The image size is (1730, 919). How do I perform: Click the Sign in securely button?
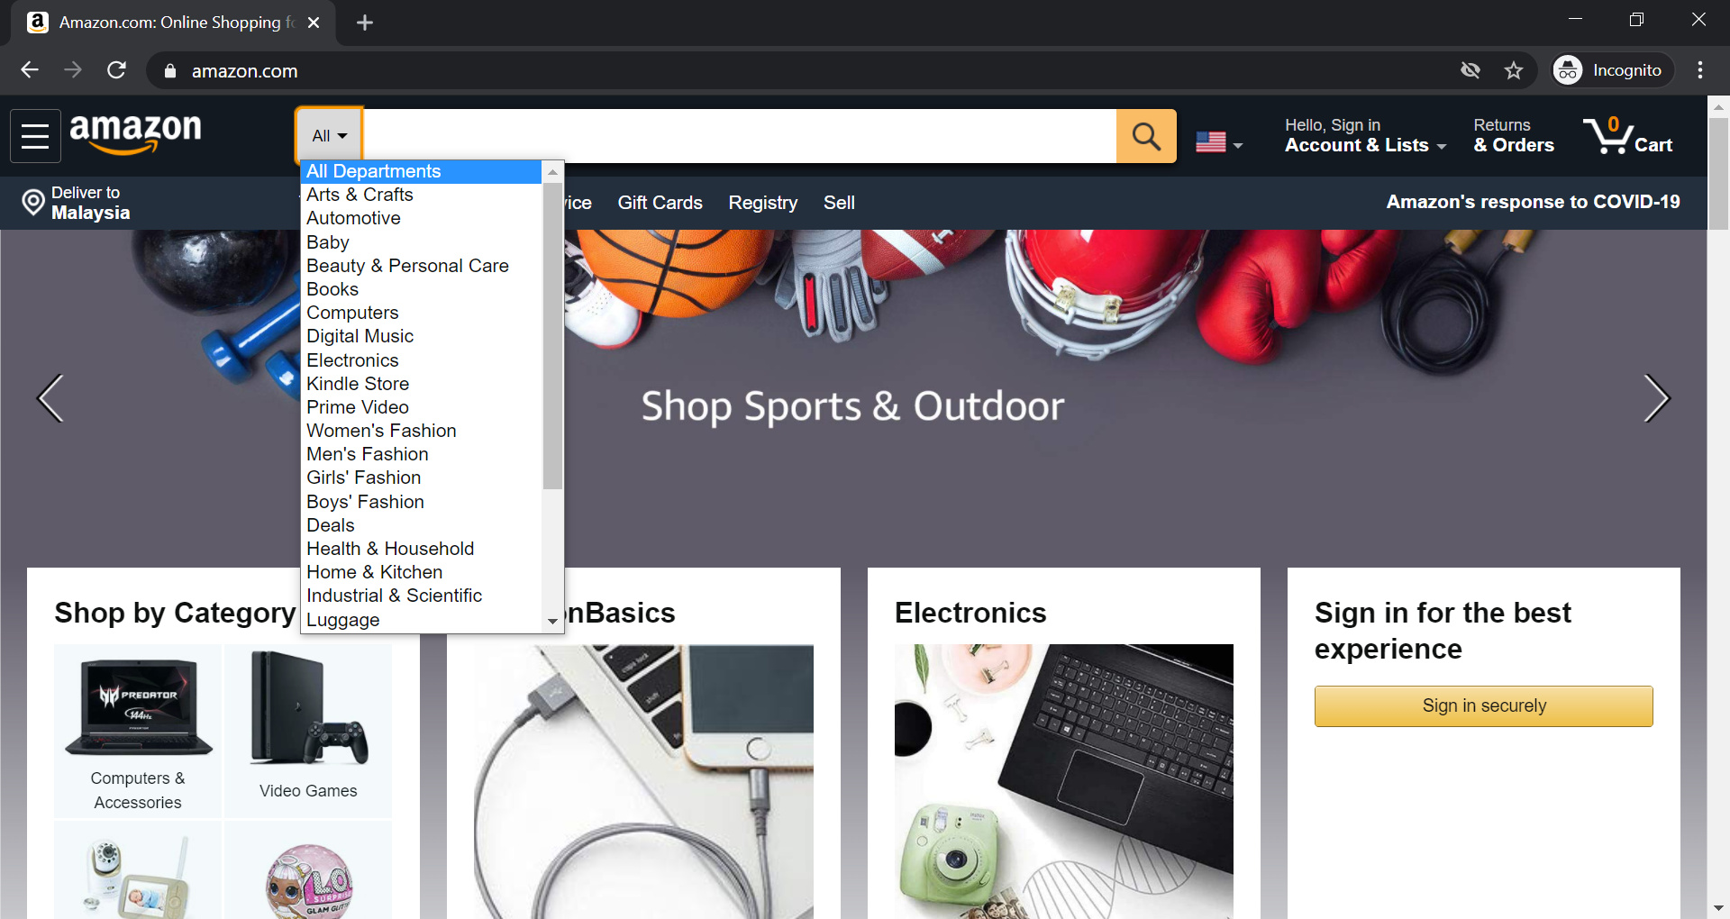point(1483,706)
